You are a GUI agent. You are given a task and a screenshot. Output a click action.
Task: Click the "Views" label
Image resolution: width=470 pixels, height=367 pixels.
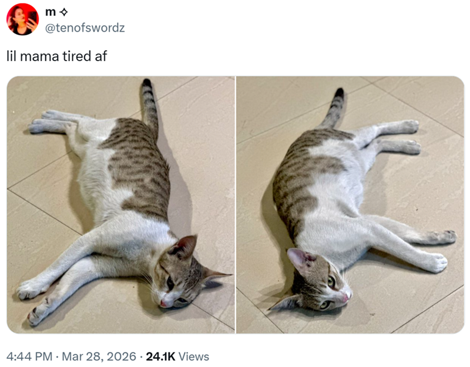[x=193, y=356]
